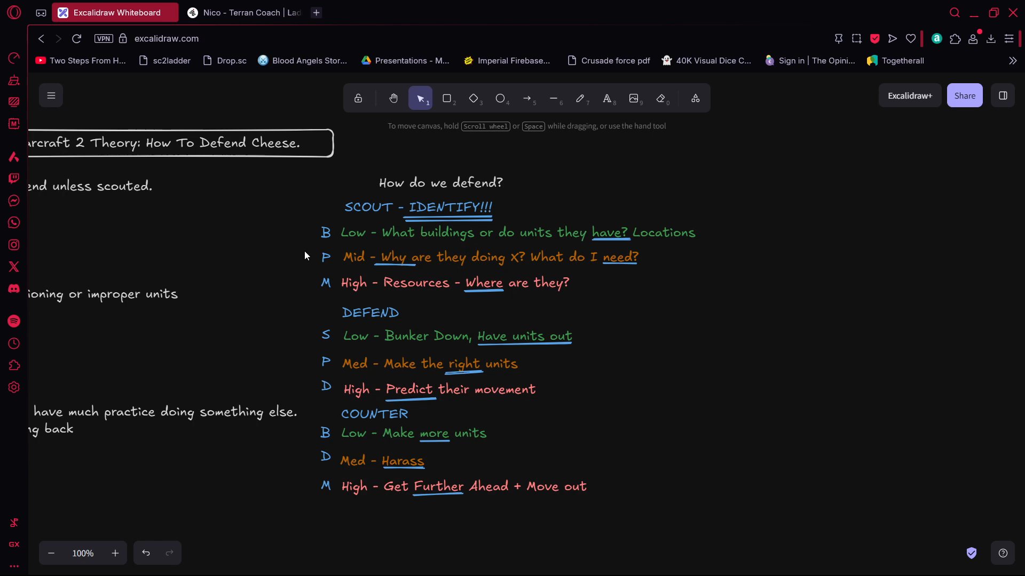Viewport: 1025px width, 576px height.
Task: Select the Ellipse tool
Action: coord(500,98)
